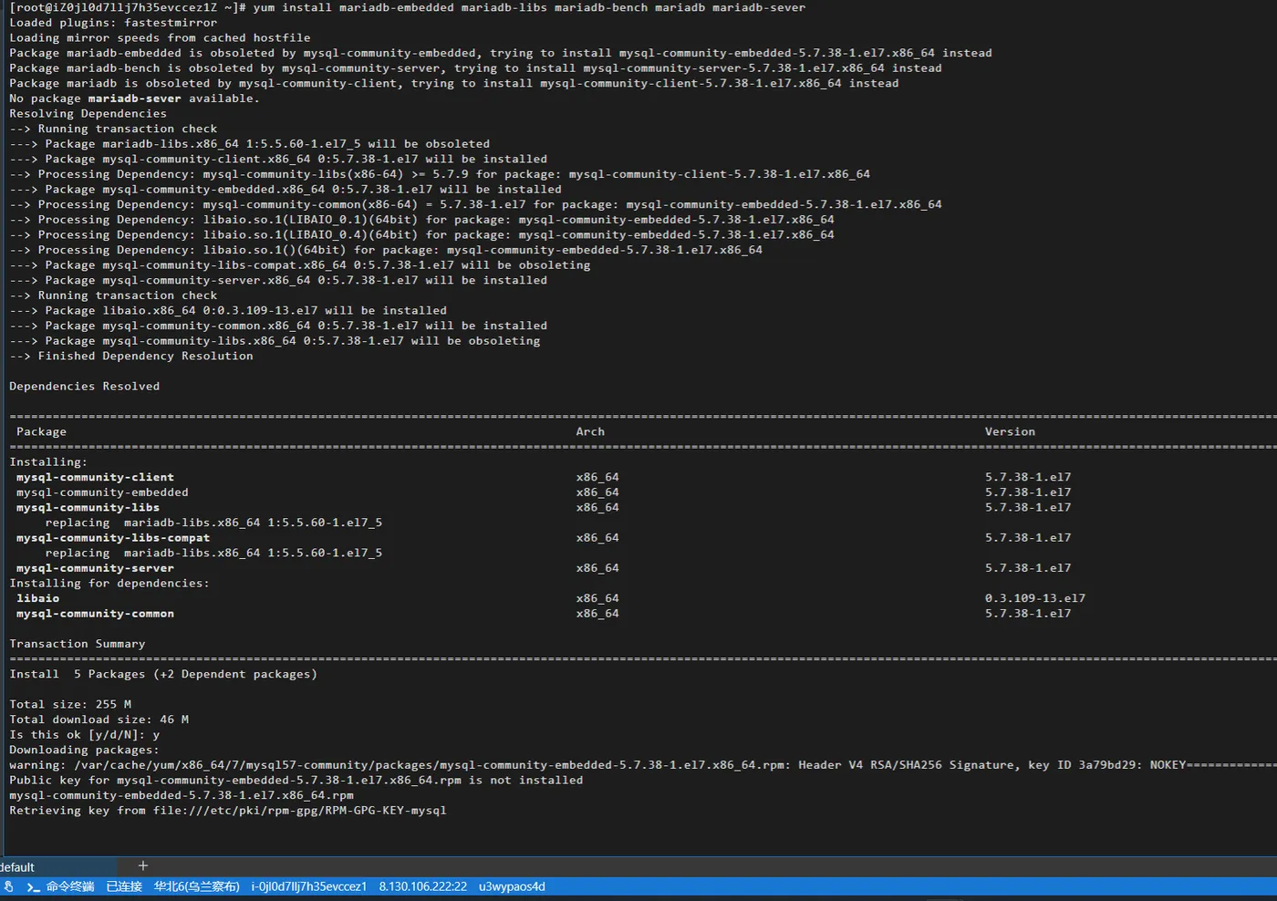This screenshot has width=1277, height=901.
Task: Click the hand icon in status bar
Action: [x=8, y=886]
